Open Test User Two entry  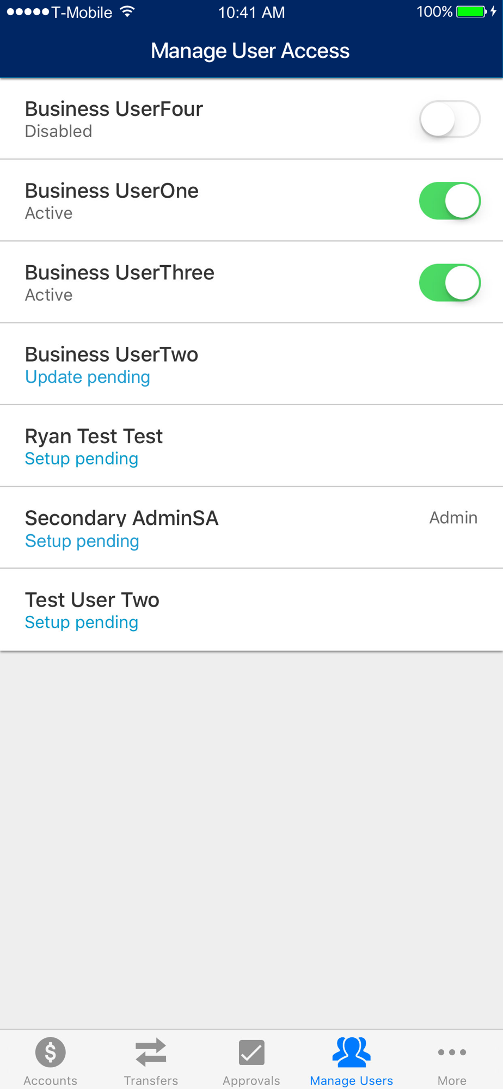(251, 610)
